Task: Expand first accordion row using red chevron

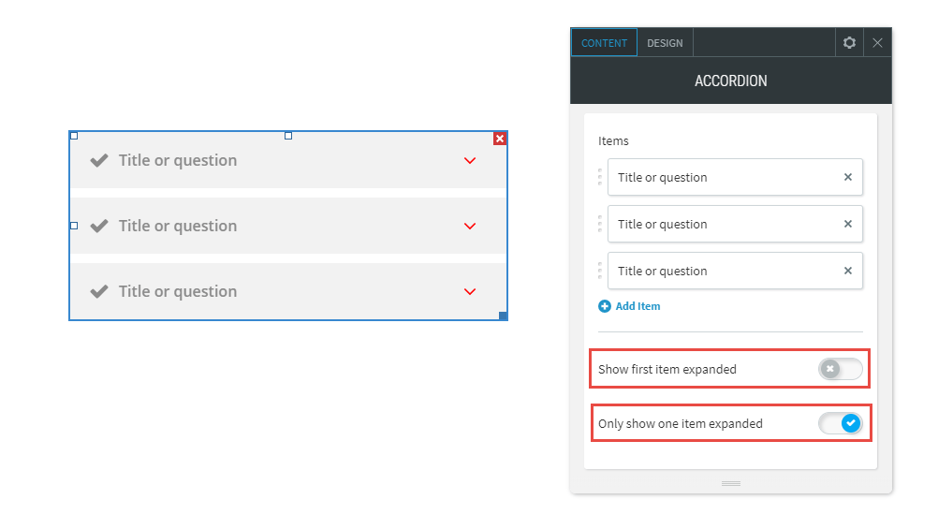Action: 470,160
